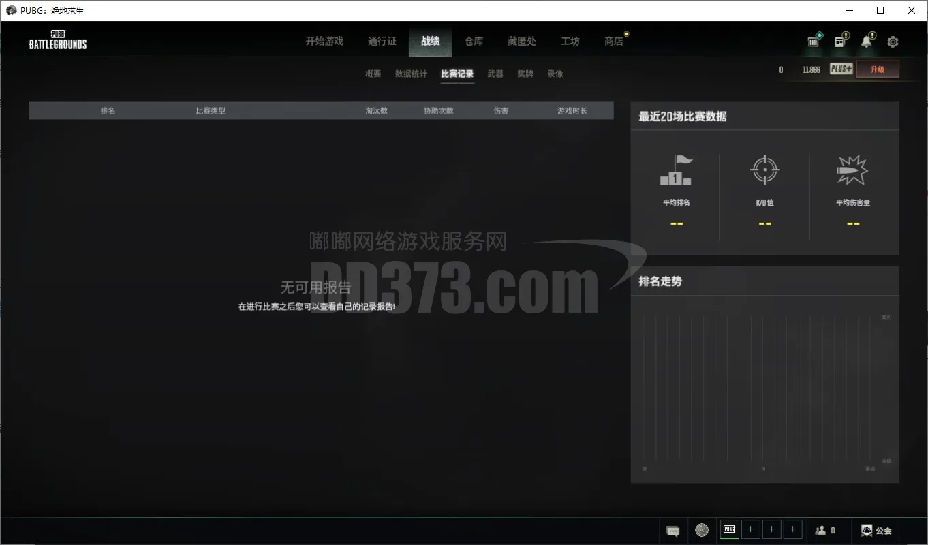Click the 无可用报告 message
This screenshot has width=928, height=545.
[x=316, y=287]
